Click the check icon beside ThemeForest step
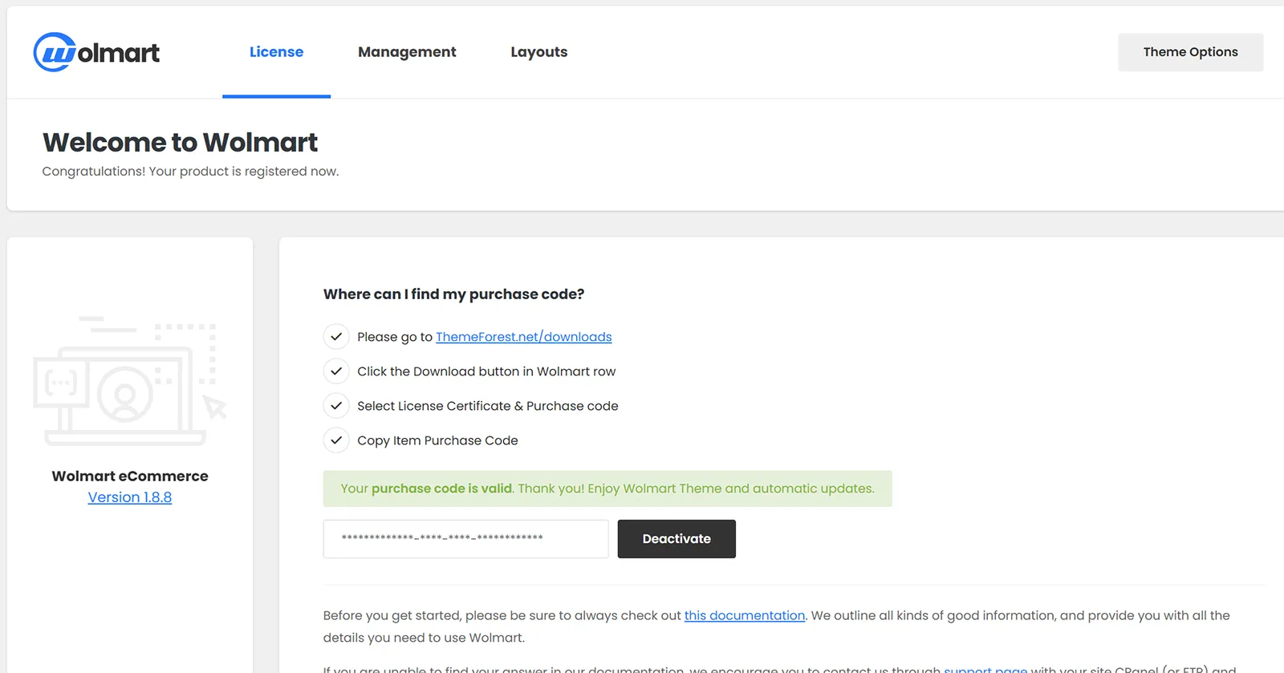The width and height of the screenshot is (1284, 673). (336, 337)
